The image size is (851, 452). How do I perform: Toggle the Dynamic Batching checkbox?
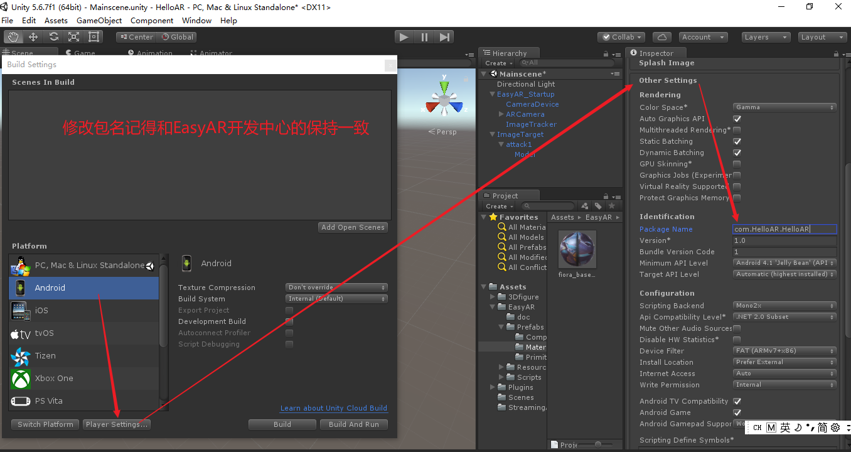pos(737,153)
